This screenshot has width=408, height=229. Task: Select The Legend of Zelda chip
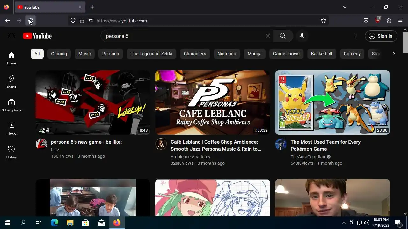tap(151, 54)
